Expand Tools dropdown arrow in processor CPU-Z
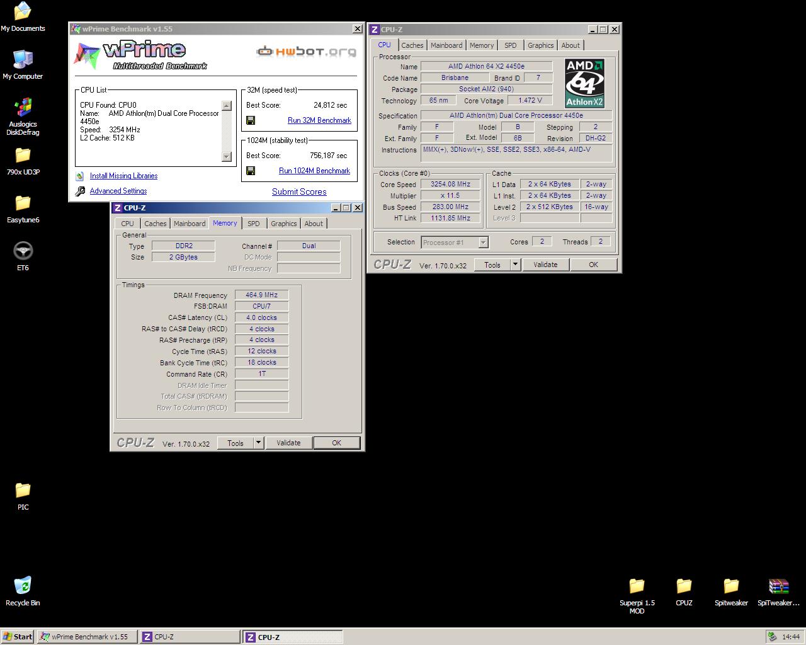Image resolution: width=806 pixels, height=645 pixels. click(515, 265)
